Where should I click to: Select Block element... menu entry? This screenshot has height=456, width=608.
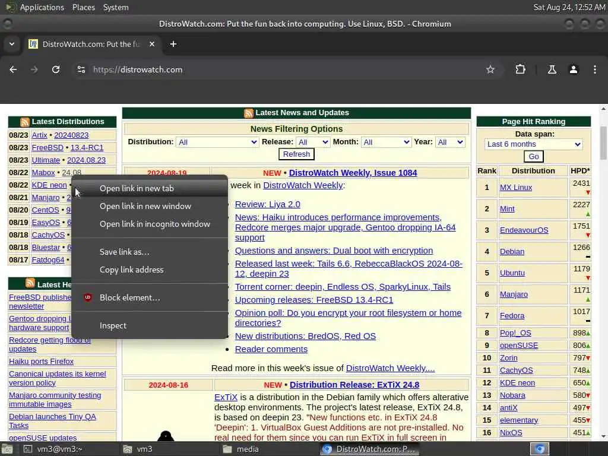[x=150, y=298]
